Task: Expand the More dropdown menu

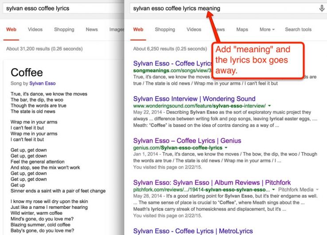Action: tap(267, 30)
